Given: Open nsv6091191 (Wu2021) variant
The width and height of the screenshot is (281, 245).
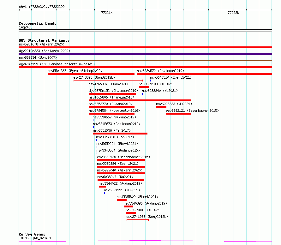Looking at the screenshot, I should pyautogui.click(x=122, y=190).
